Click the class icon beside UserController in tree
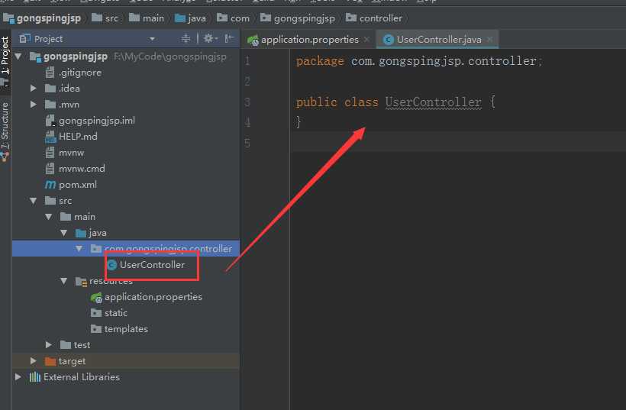The height and width of the screenshot is (410, 626). pyautogui.click(x=112, y=265)
